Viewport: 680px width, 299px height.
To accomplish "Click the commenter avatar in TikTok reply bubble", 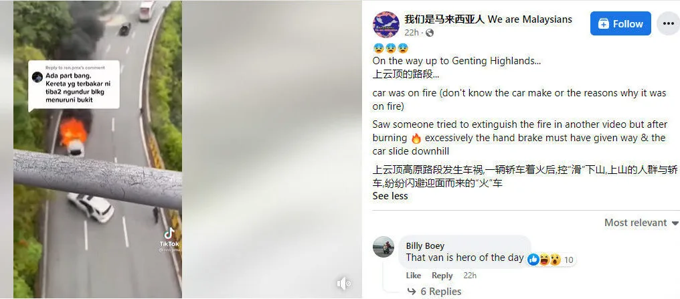I will (37, 77).
